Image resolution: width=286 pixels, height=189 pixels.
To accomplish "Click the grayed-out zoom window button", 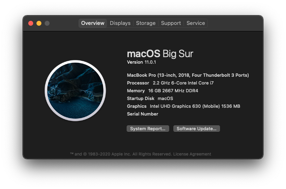I will pos(47,23).
